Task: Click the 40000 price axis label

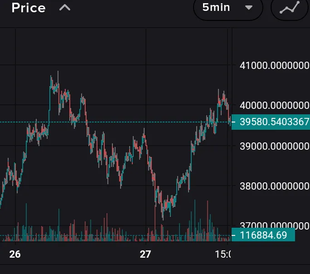Action: pos(274,105)
